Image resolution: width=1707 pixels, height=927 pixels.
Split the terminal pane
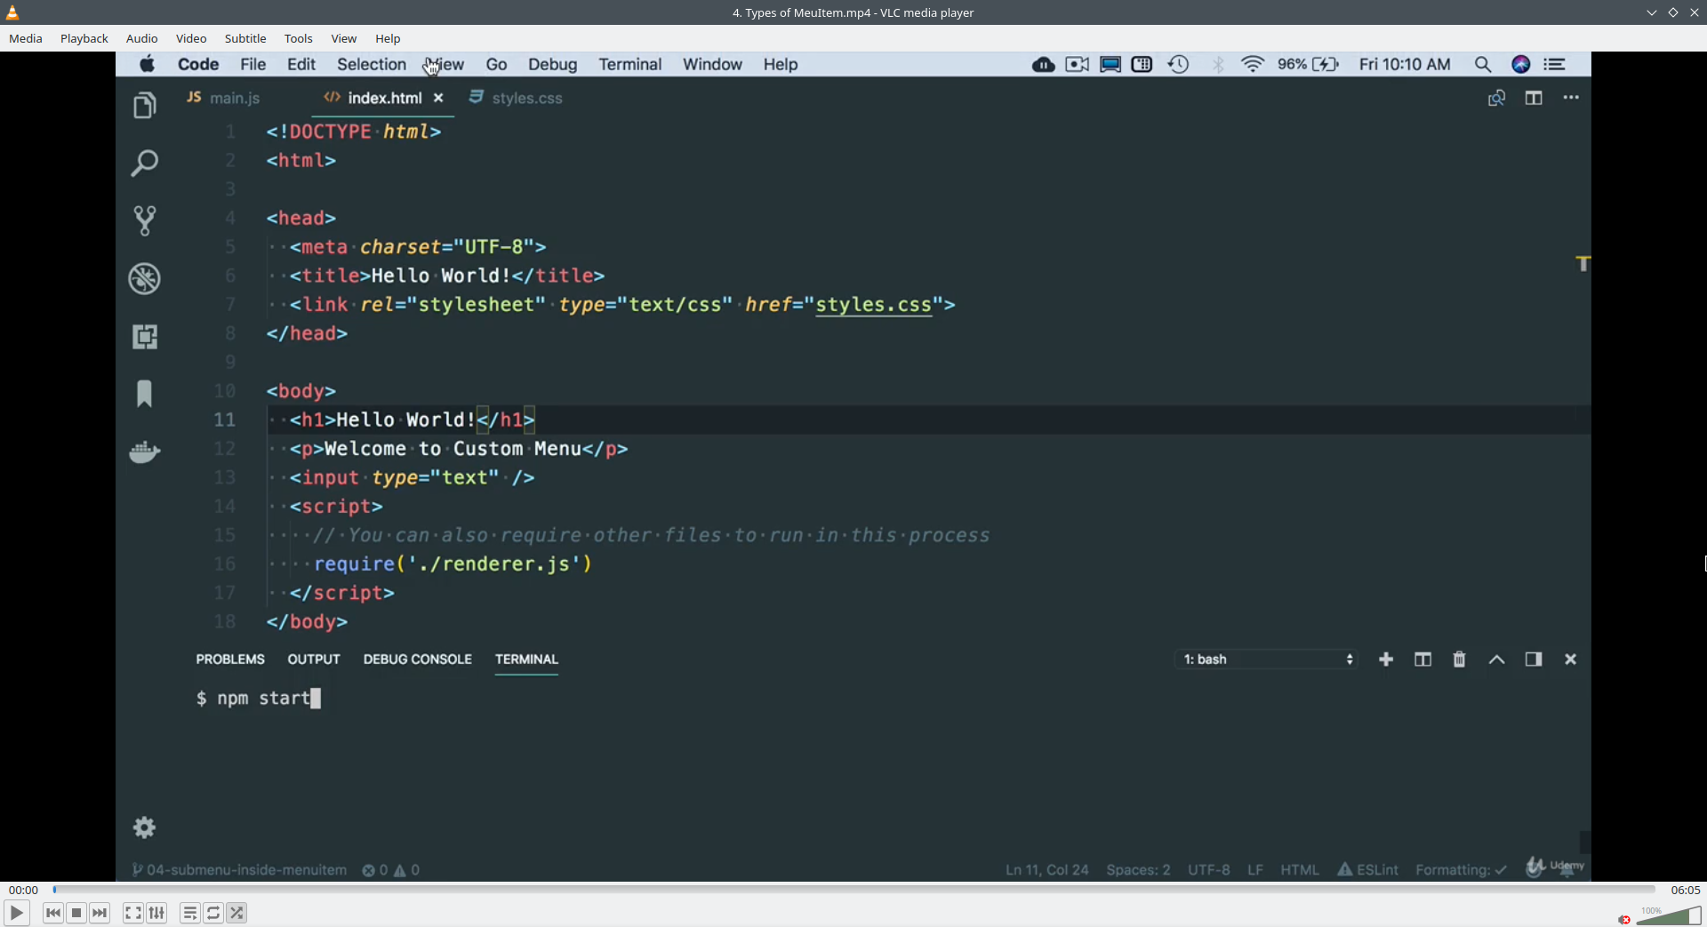click(x=1422, y=659)
